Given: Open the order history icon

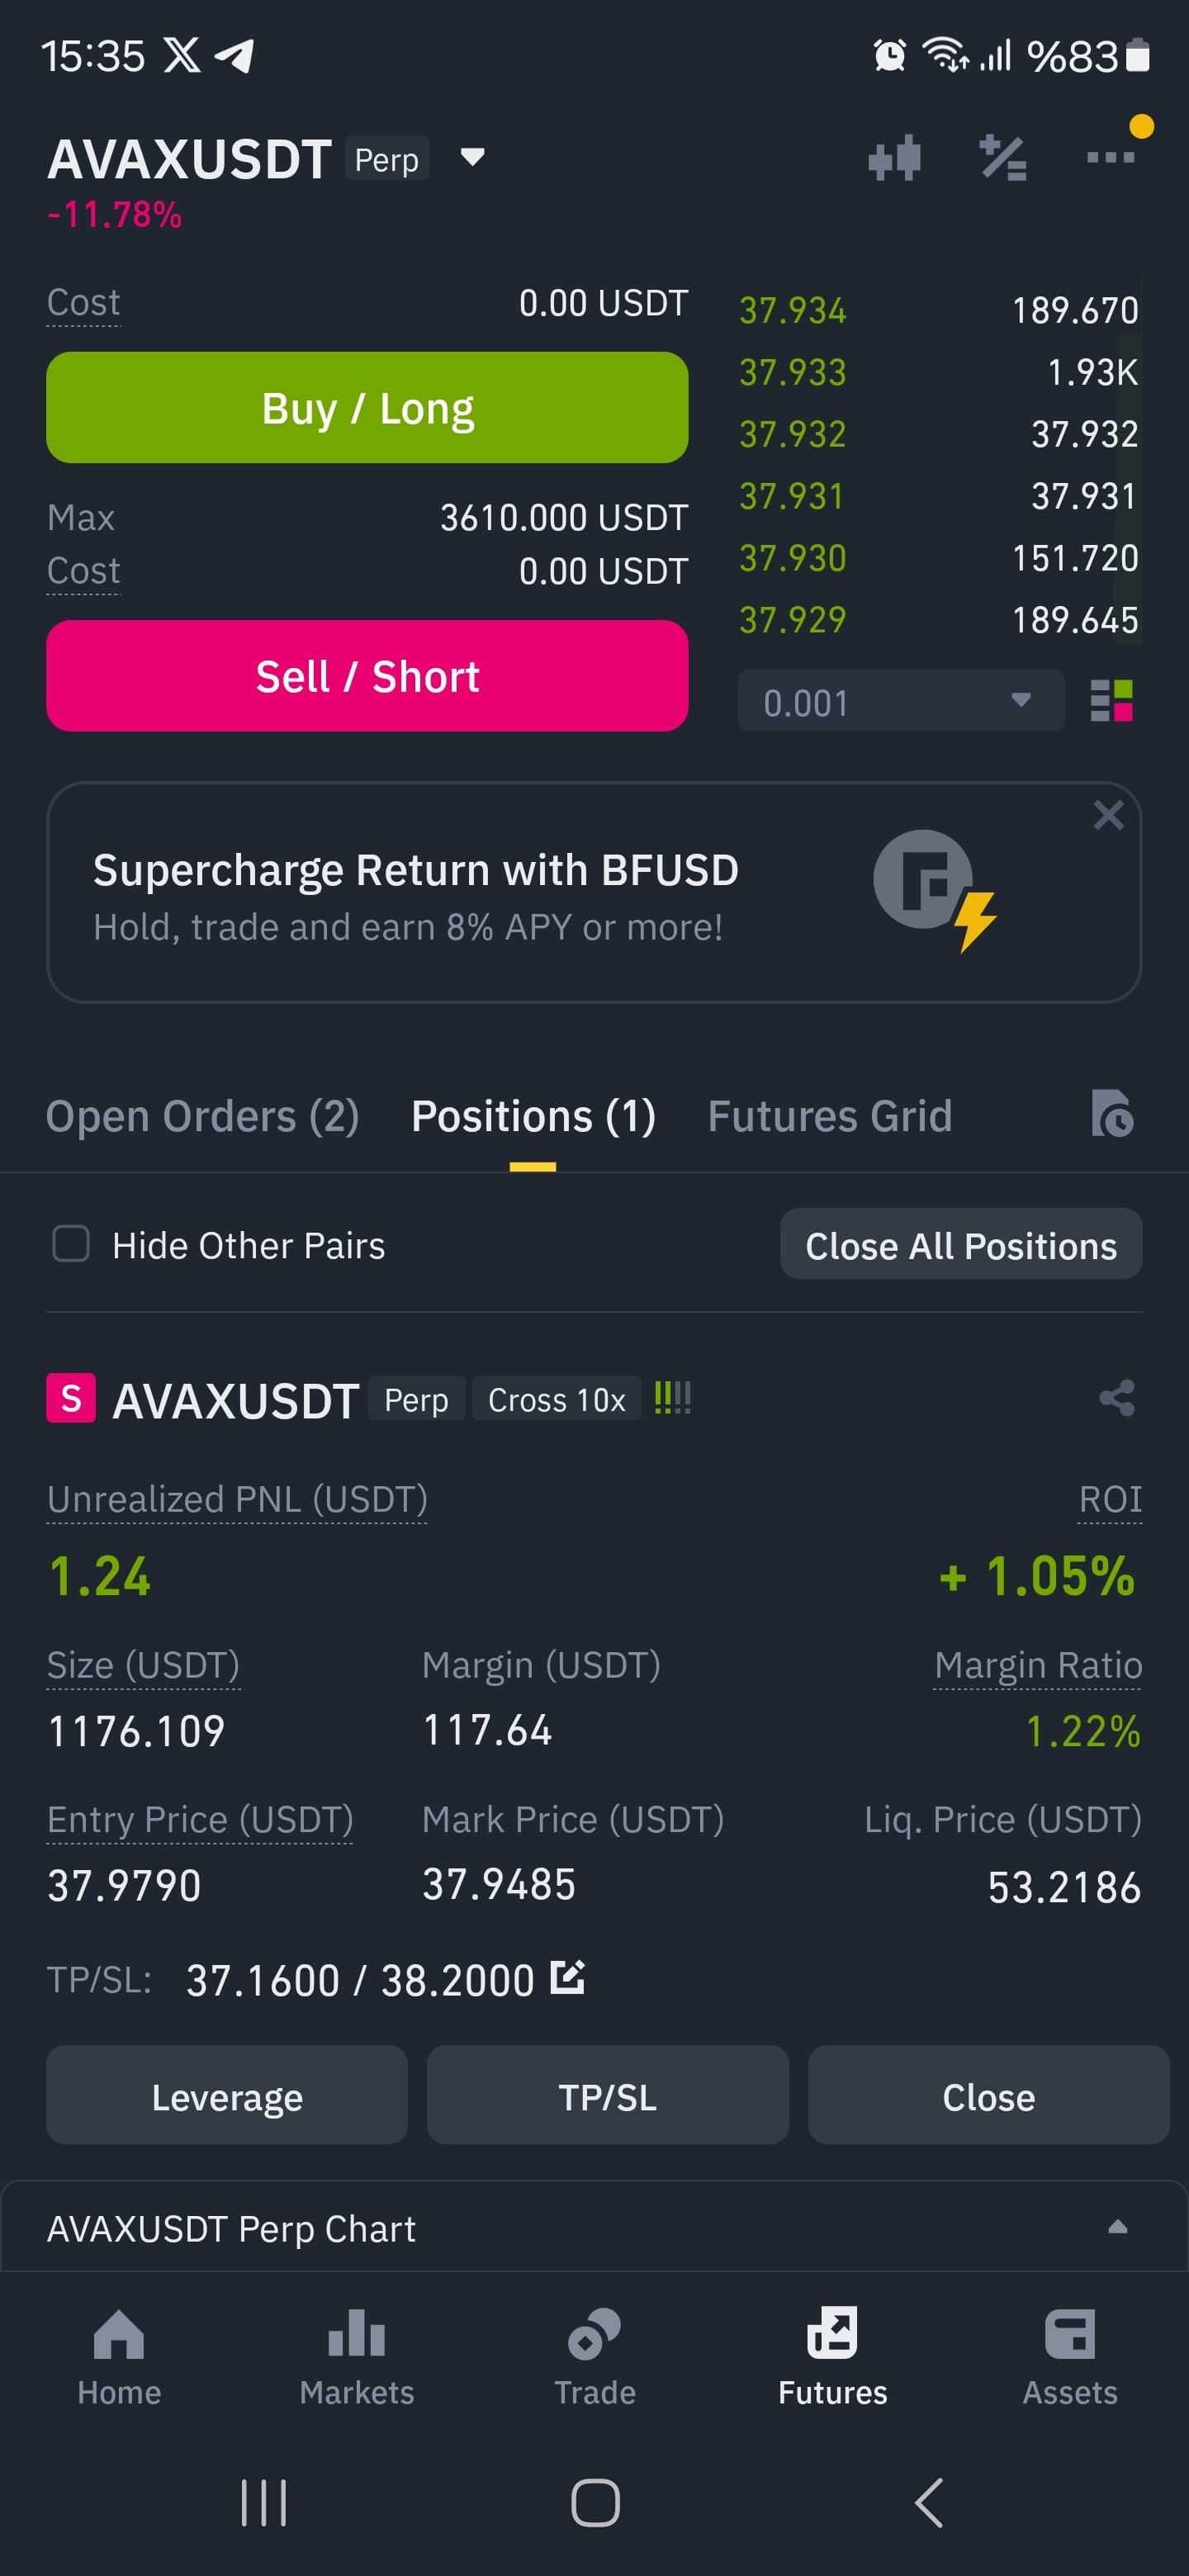Looking at the screenshot, I should (1111, 1114).
